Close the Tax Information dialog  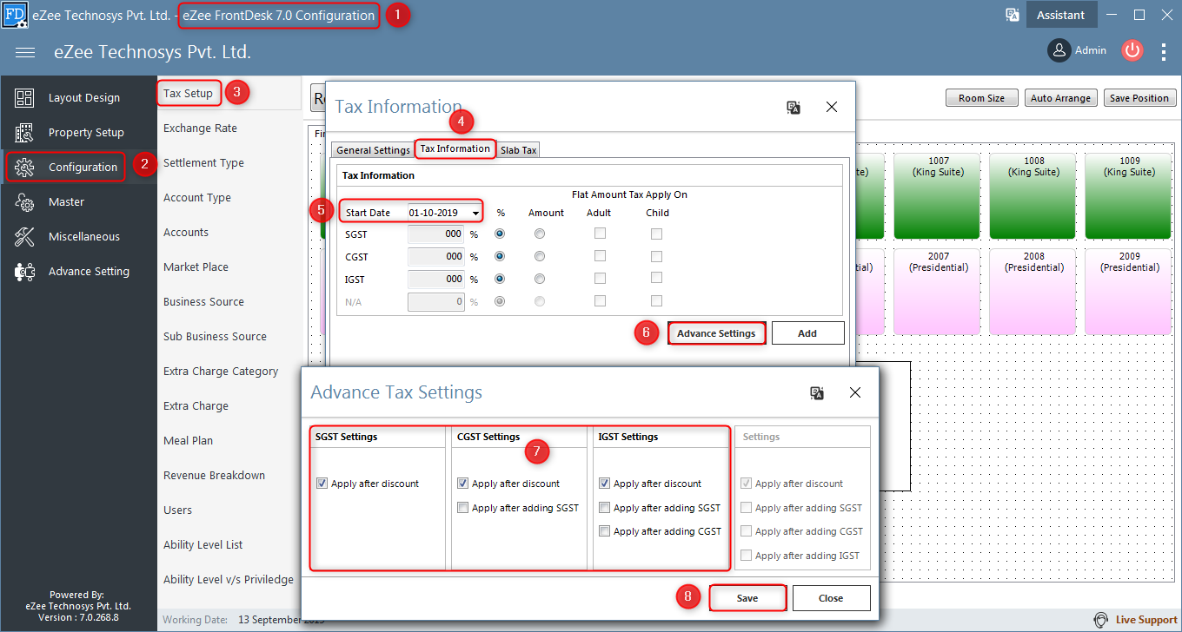coord(832,107)
